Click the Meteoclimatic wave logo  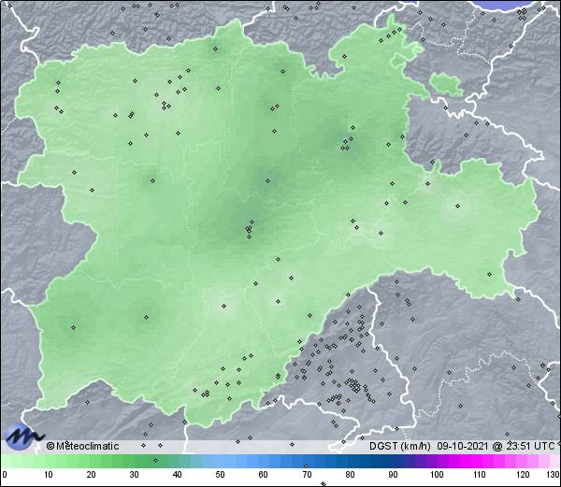pos(23,437)
